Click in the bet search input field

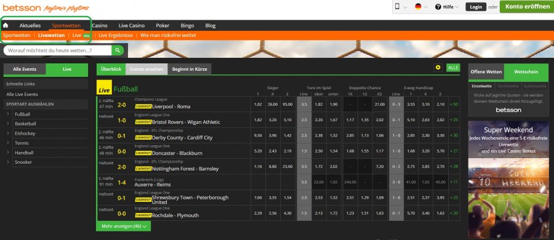tap(58, 50)
